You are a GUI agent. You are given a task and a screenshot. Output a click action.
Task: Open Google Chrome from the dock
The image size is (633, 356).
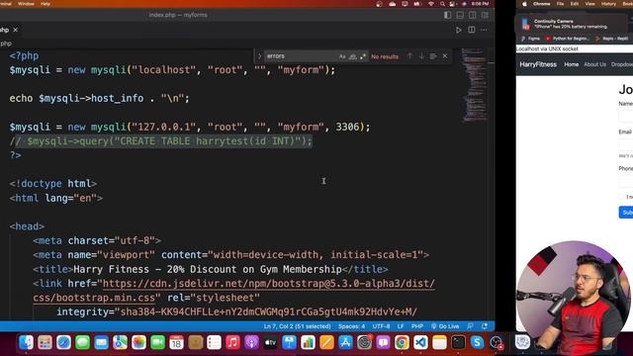pos(402,343)
